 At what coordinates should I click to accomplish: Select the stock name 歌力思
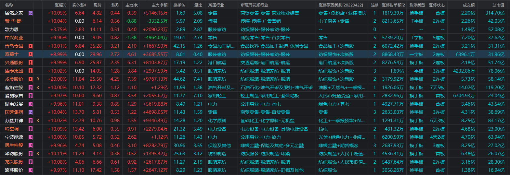point(12,29)
